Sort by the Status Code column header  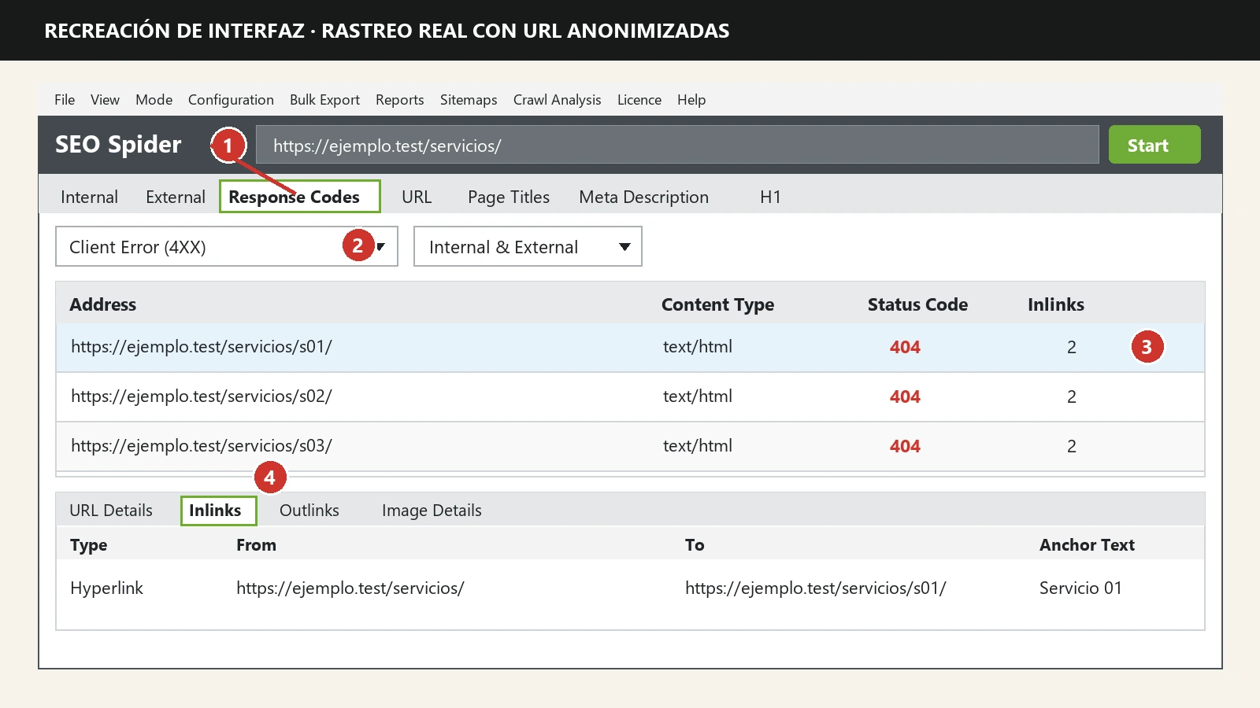917,304
